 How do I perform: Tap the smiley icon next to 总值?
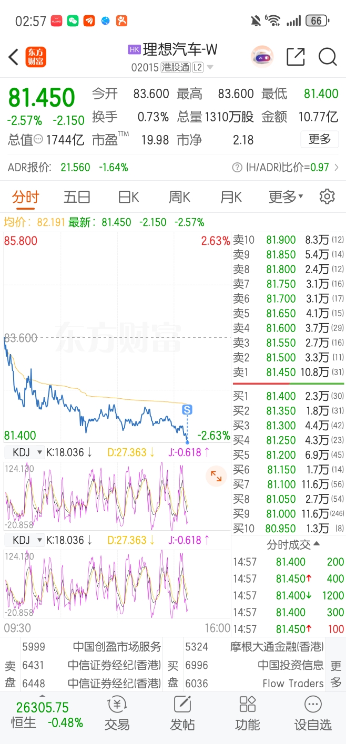click(x=38, y=139)
